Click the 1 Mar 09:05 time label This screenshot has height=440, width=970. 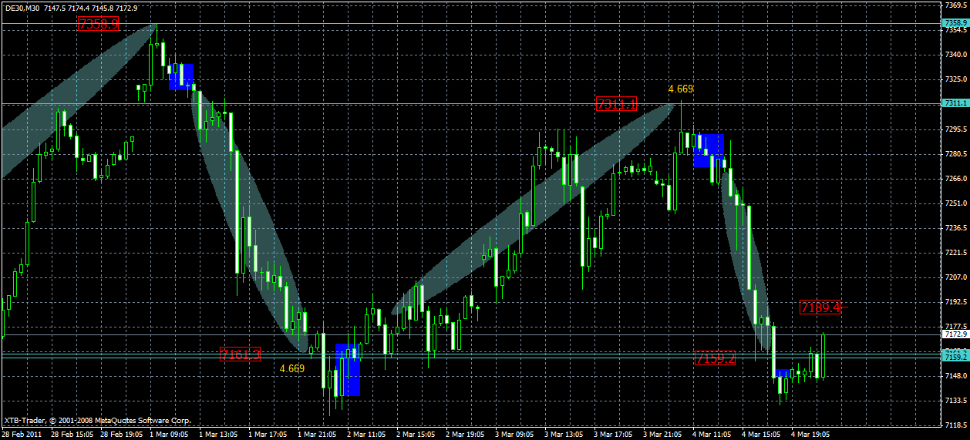169,434
